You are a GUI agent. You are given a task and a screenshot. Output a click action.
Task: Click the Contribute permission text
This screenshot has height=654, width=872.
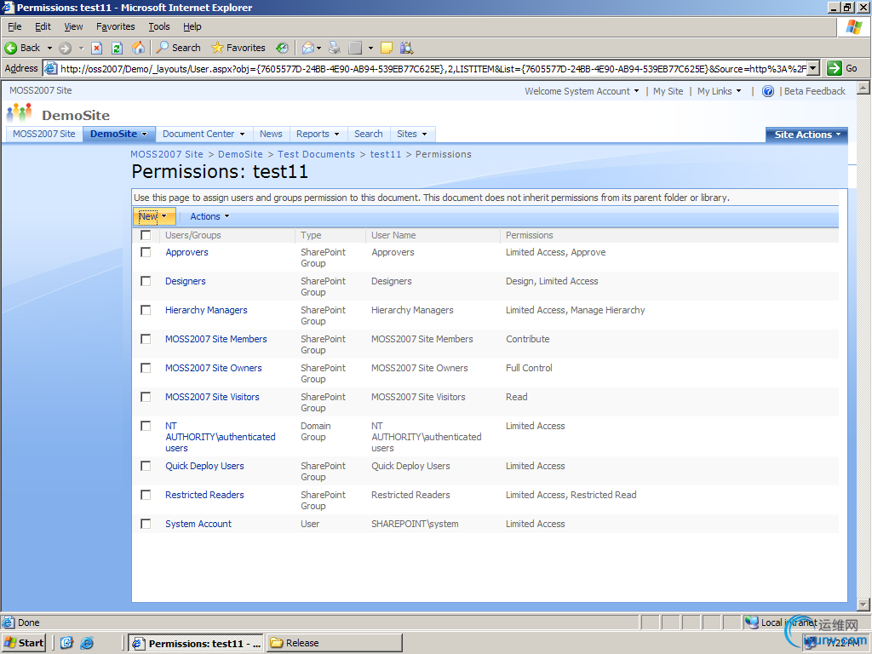point(528,339)
